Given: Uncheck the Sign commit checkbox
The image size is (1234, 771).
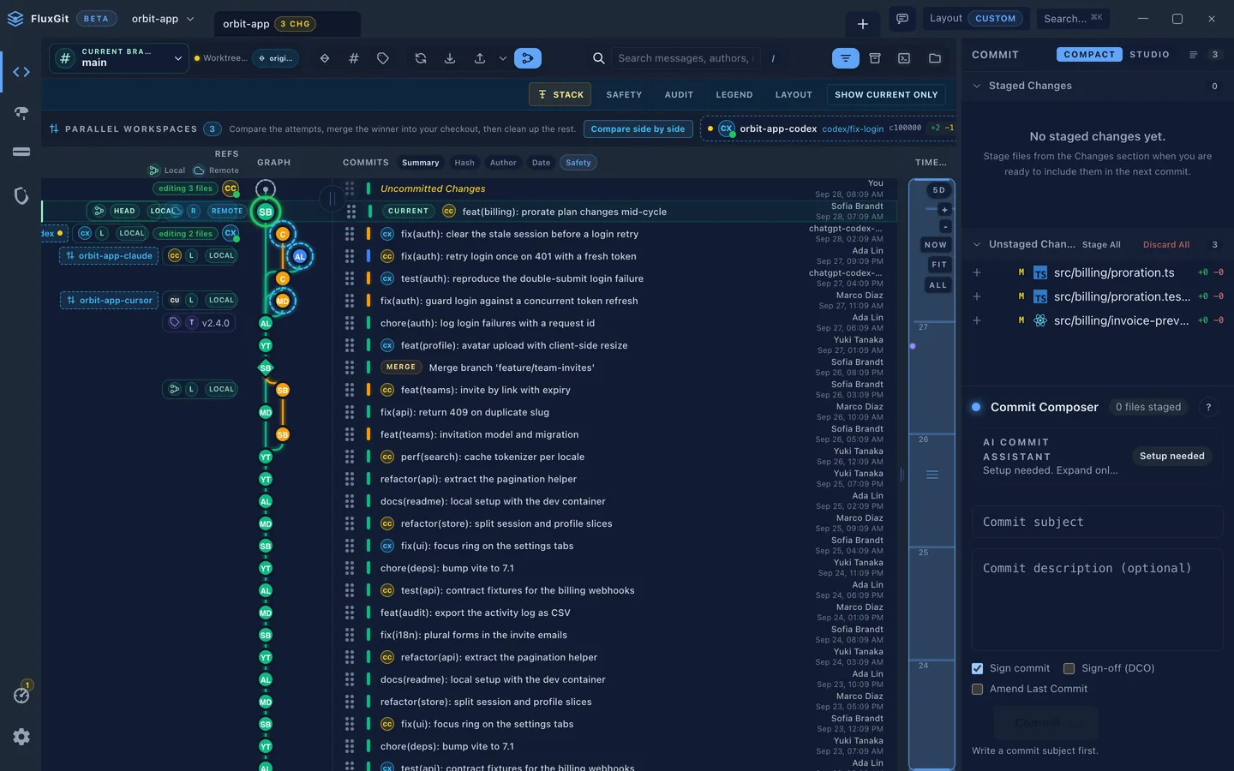Looking at the screenshot, I should pos(977,668).
